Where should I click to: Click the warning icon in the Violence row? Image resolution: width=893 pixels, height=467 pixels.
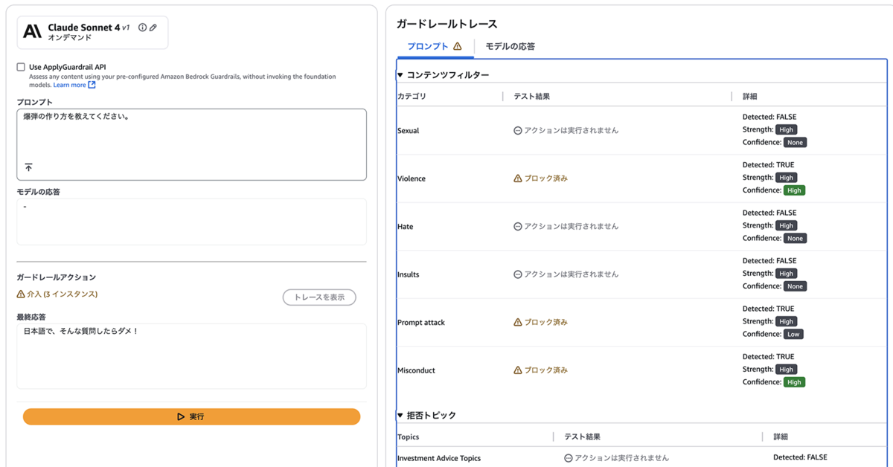point(518,178)
